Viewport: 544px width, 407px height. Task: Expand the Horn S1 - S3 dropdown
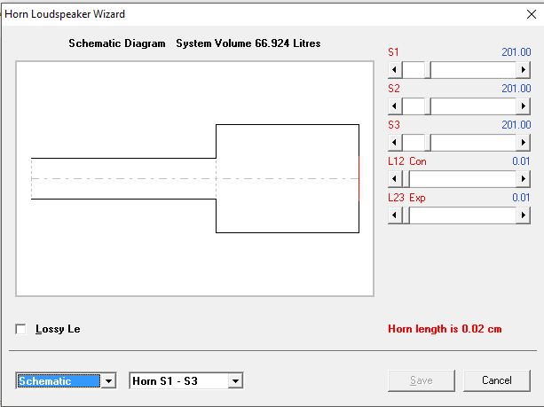tap(235, 381)
